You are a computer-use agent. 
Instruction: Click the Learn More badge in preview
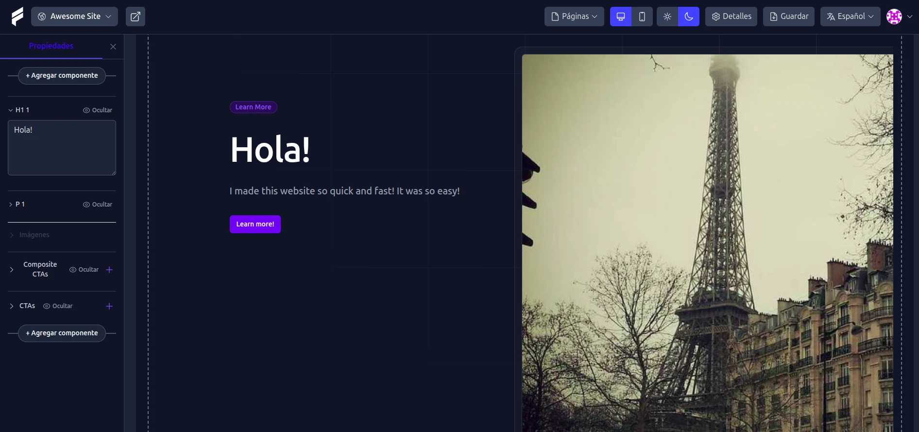coord(254,107)
